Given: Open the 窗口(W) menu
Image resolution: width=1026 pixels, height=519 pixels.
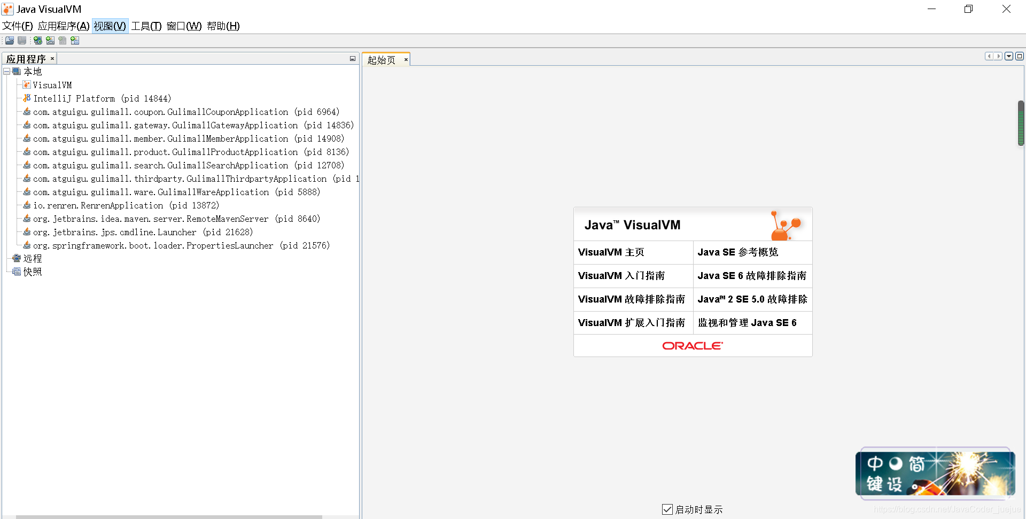Looking at the screenshot, I should 184,26.
